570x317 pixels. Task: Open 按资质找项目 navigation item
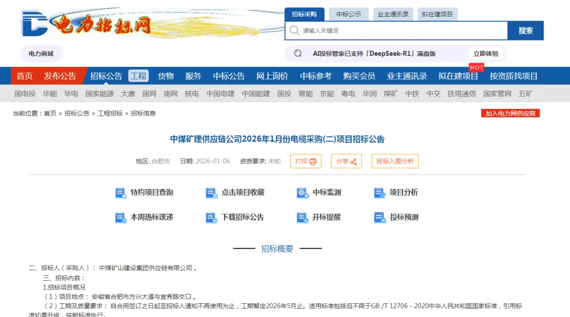[x=514, y=76]
